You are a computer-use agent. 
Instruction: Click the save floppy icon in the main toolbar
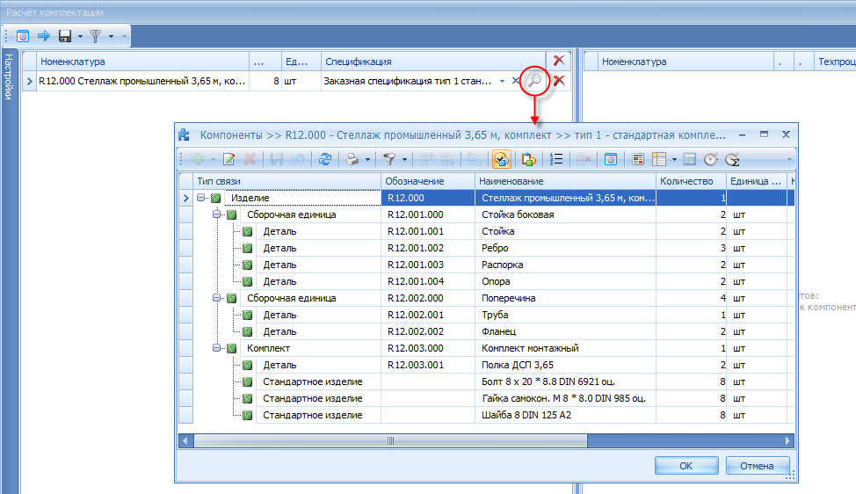[64, 36]
